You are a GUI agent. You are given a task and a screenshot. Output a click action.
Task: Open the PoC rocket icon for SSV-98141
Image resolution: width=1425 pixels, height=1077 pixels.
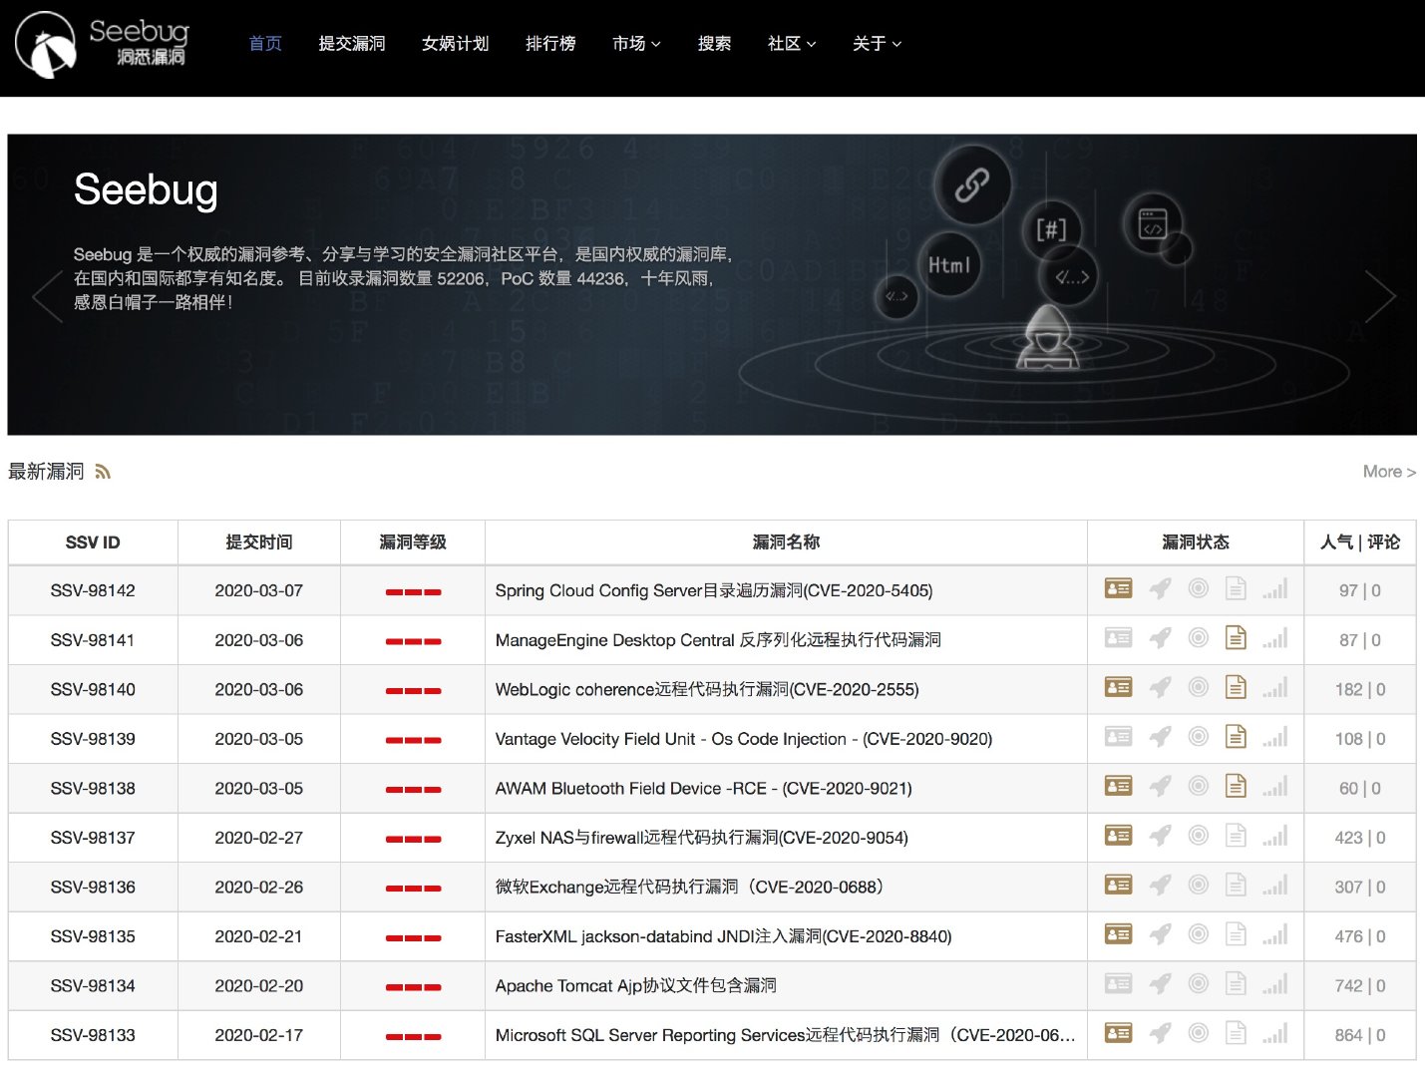pos(1160,638)
